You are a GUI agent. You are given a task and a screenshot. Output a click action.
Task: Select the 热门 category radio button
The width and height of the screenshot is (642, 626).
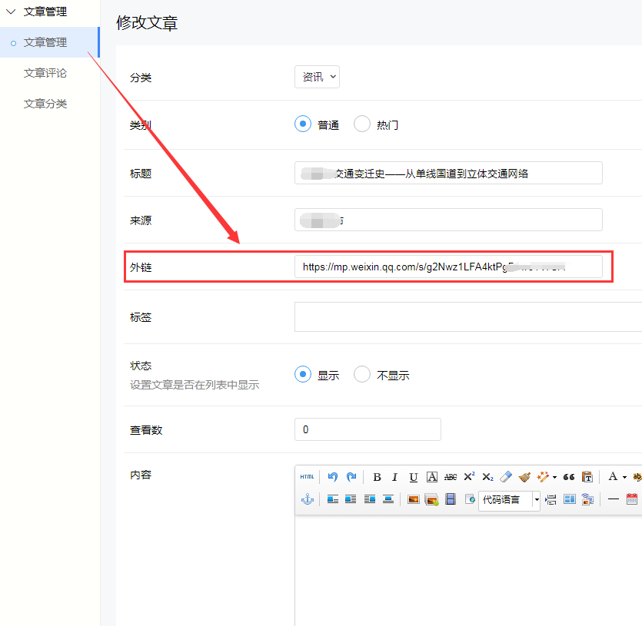tap(362, 124)
